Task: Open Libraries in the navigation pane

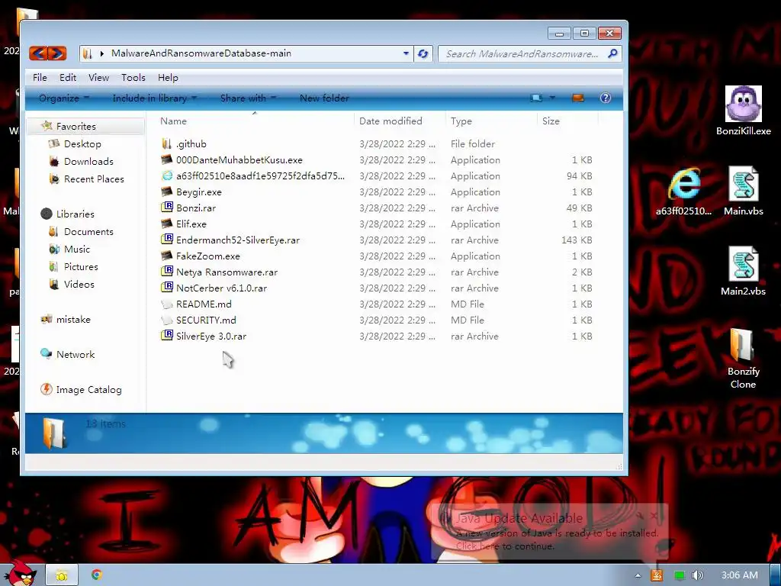Action: pos(75,214)
